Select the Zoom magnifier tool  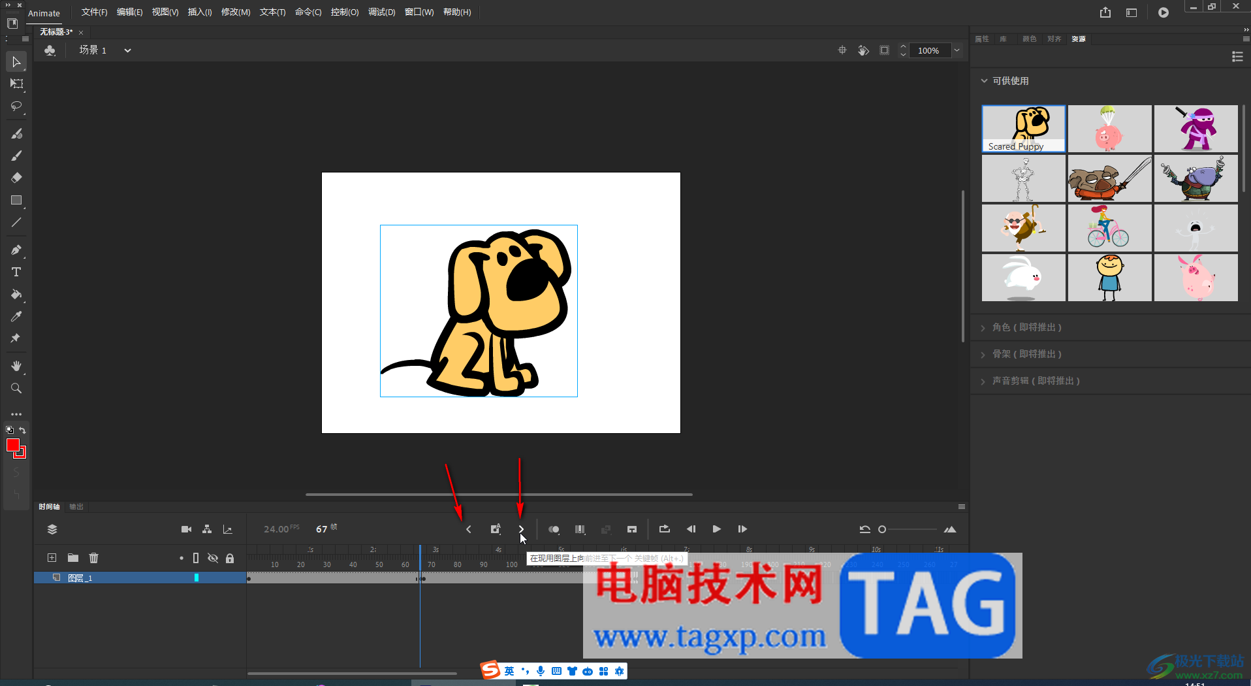click(x=16, y=388)
